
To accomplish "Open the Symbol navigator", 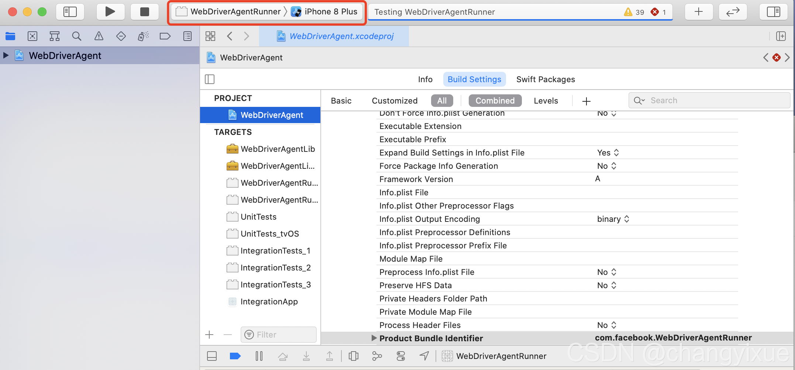I will pyautogui.click(x=55, y=36).
